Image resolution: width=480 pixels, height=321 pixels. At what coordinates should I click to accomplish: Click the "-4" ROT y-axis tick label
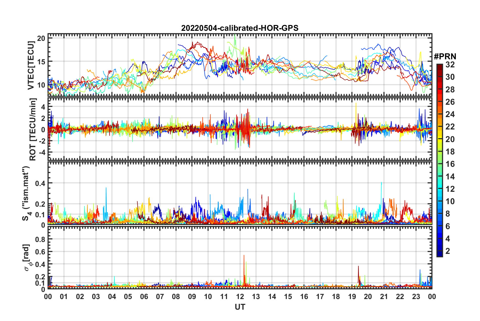(x=42, y=152)
